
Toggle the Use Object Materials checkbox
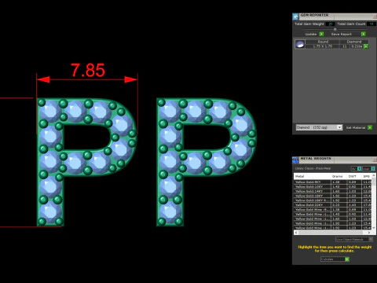tap(371, 239)
